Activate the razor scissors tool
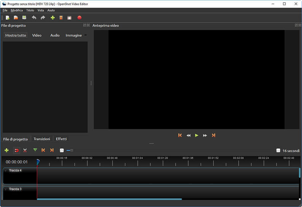This screenshot has width=302, height=207. click(25, 150)
